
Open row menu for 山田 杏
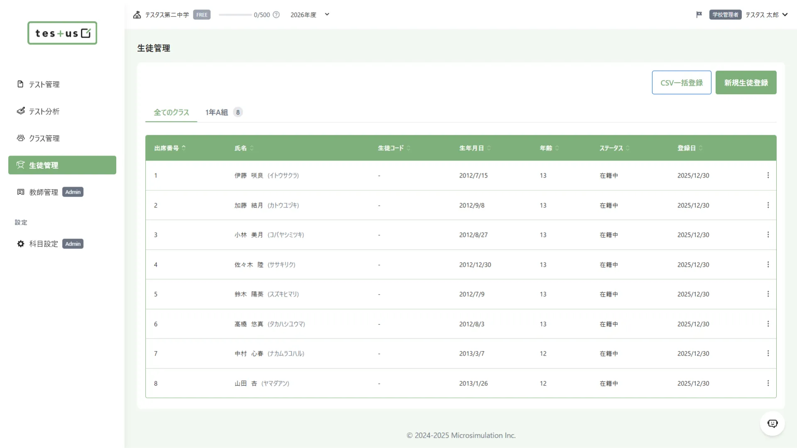click(x=768, y=383)
